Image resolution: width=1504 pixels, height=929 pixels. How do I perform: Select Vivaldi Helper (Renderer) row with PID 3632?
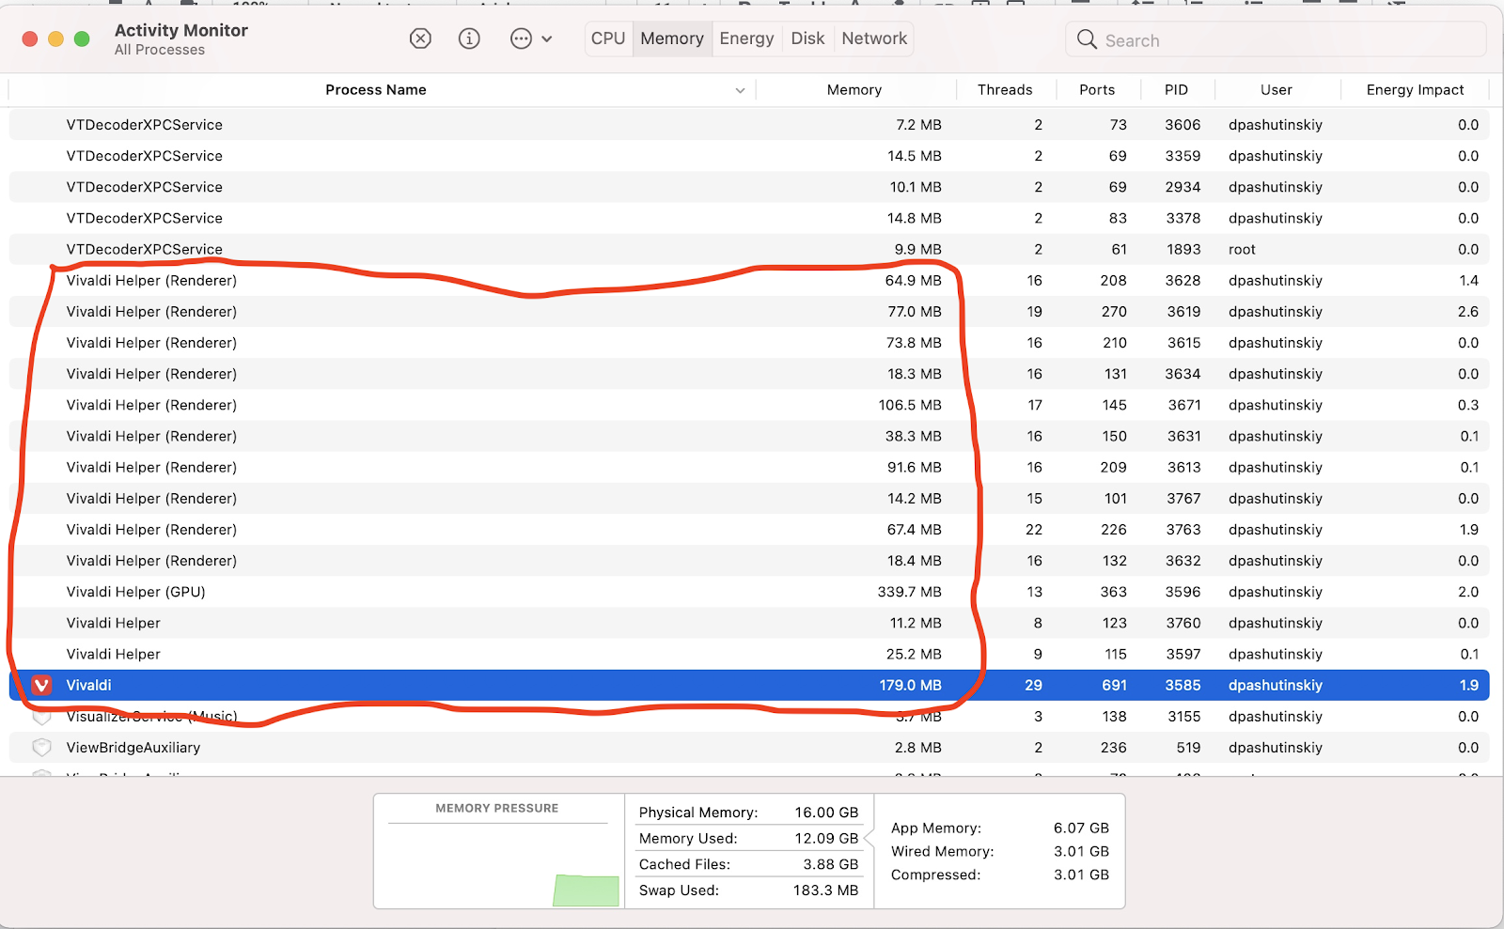749,561
